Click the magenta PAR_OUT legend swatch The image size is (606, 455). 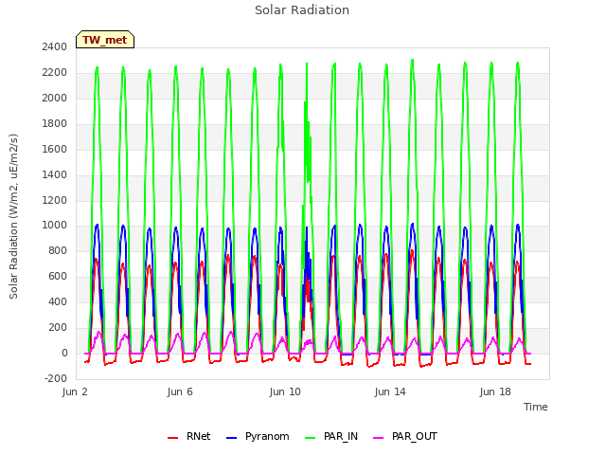pyautogui.click(x=379, y=438)
